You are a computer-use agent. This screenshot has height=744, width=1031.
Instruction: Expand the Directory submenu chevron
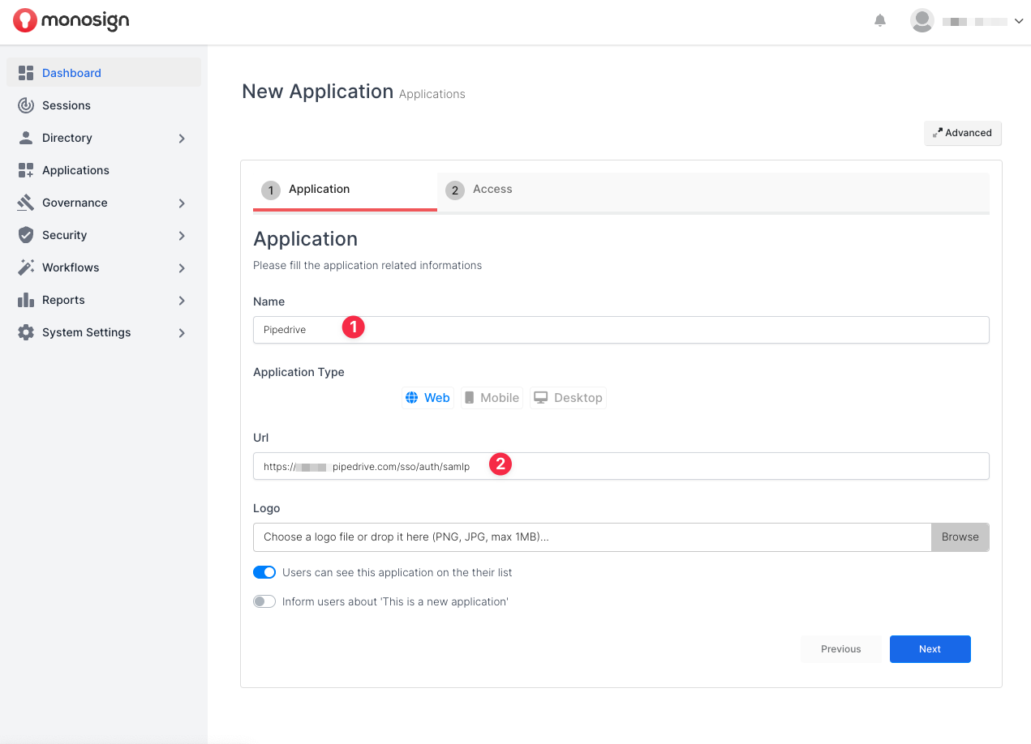[182, 139]
